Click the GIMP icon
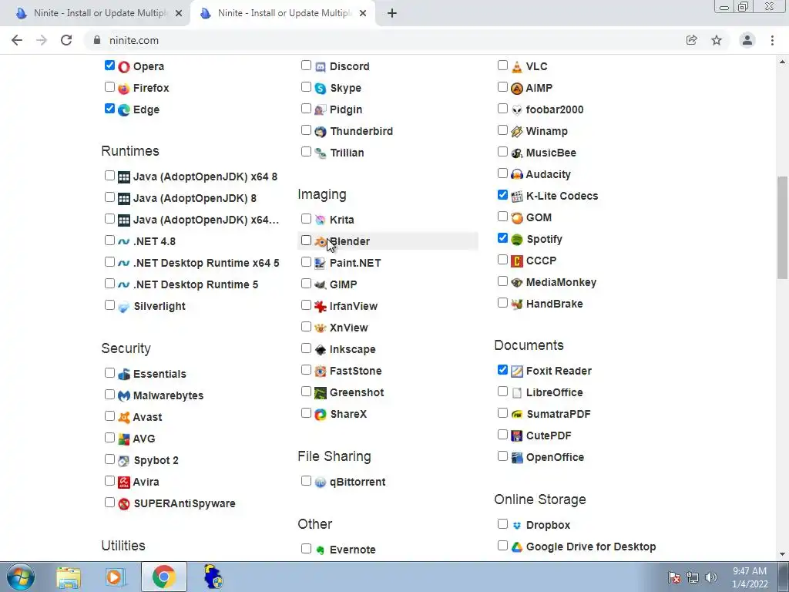This screenshot has width=789, height=592. 321,285
